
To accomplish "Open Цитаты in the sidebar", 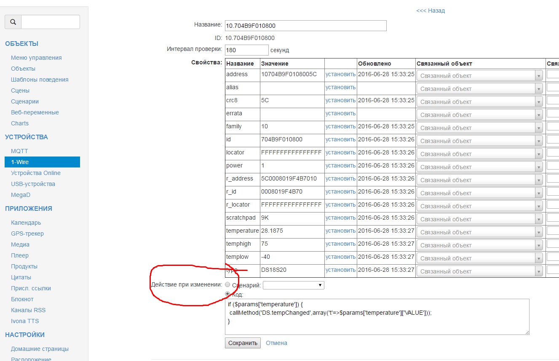I will [21, 277].
